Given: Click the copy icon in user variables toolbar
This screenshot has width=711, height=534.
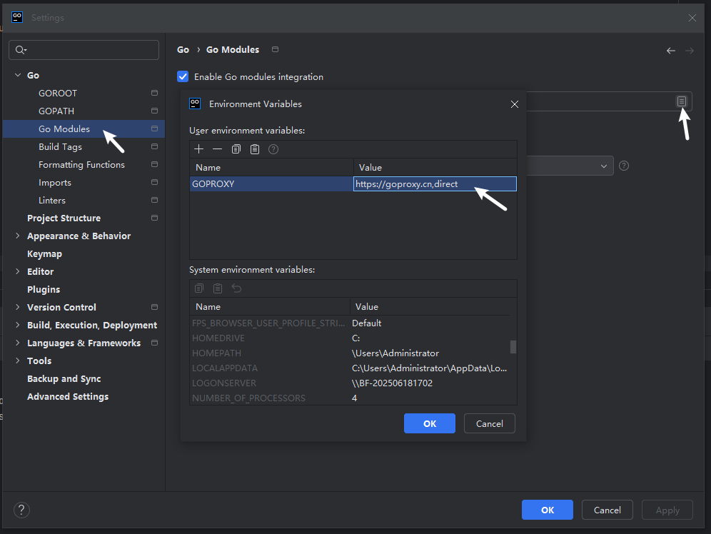Looking at the screenshot, I should tap(236, 149).
